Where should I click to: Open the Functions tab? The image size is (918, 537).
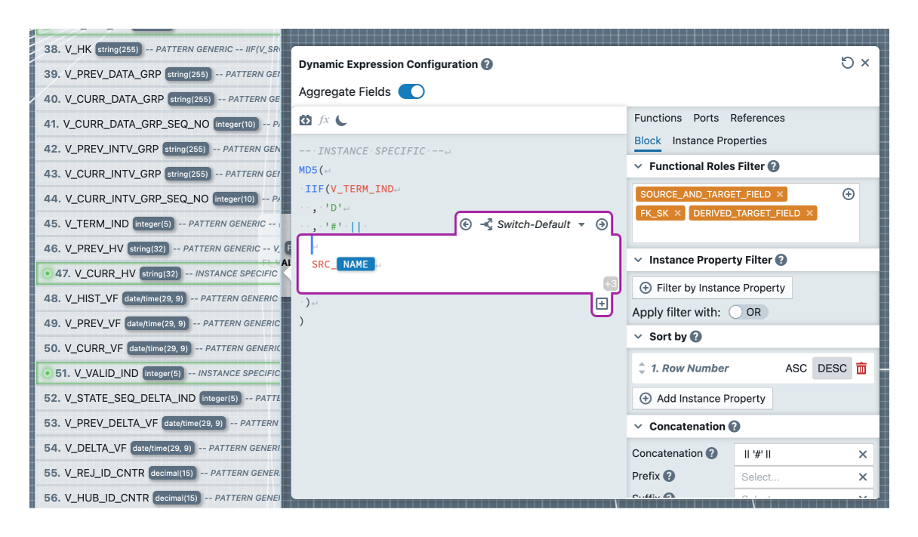pos(658,118)
